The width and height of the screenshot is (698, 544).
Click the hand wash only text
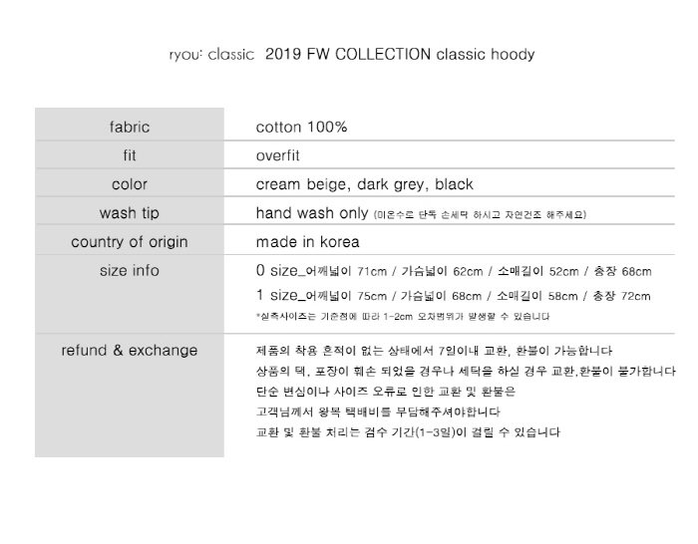click(312, 213)
